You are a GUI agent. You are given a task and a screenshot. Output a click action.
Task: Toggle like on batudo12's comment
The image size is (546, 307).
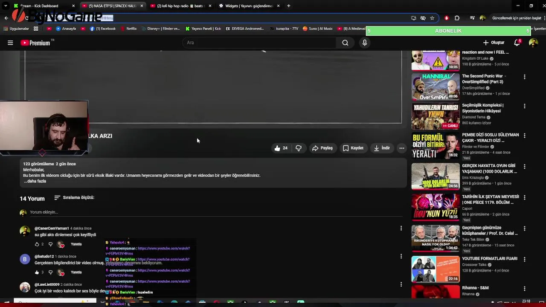pos(37,272)
